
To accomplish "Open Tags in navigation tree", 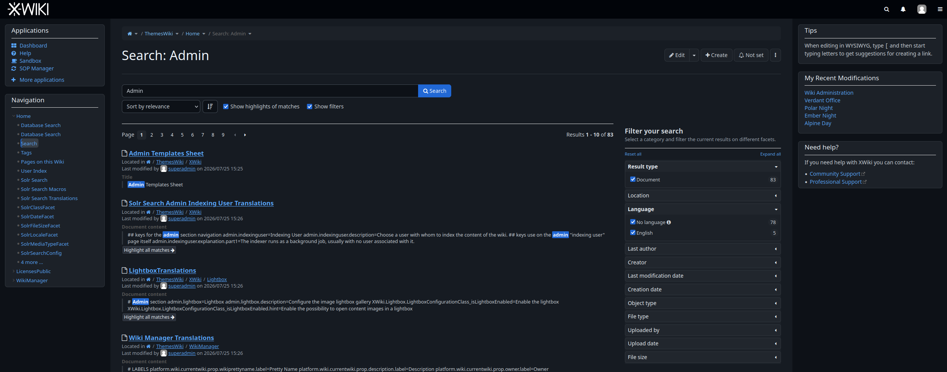I will tap(26, 153).
